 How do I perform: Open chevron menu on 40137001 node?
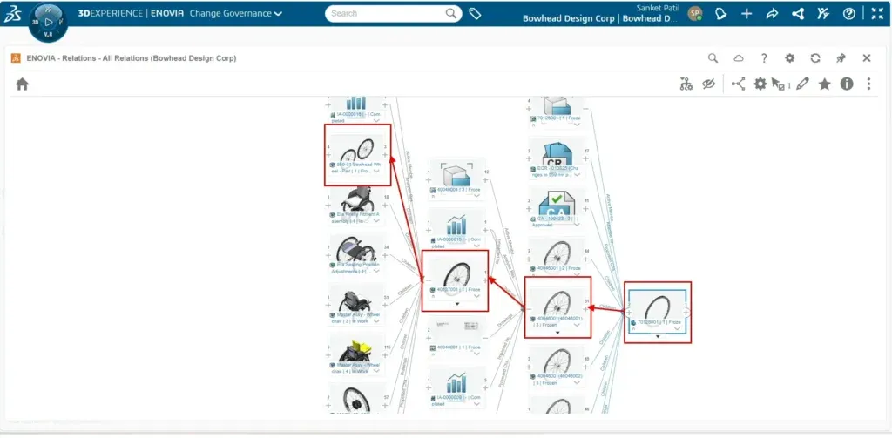click(x=476, y=296)
